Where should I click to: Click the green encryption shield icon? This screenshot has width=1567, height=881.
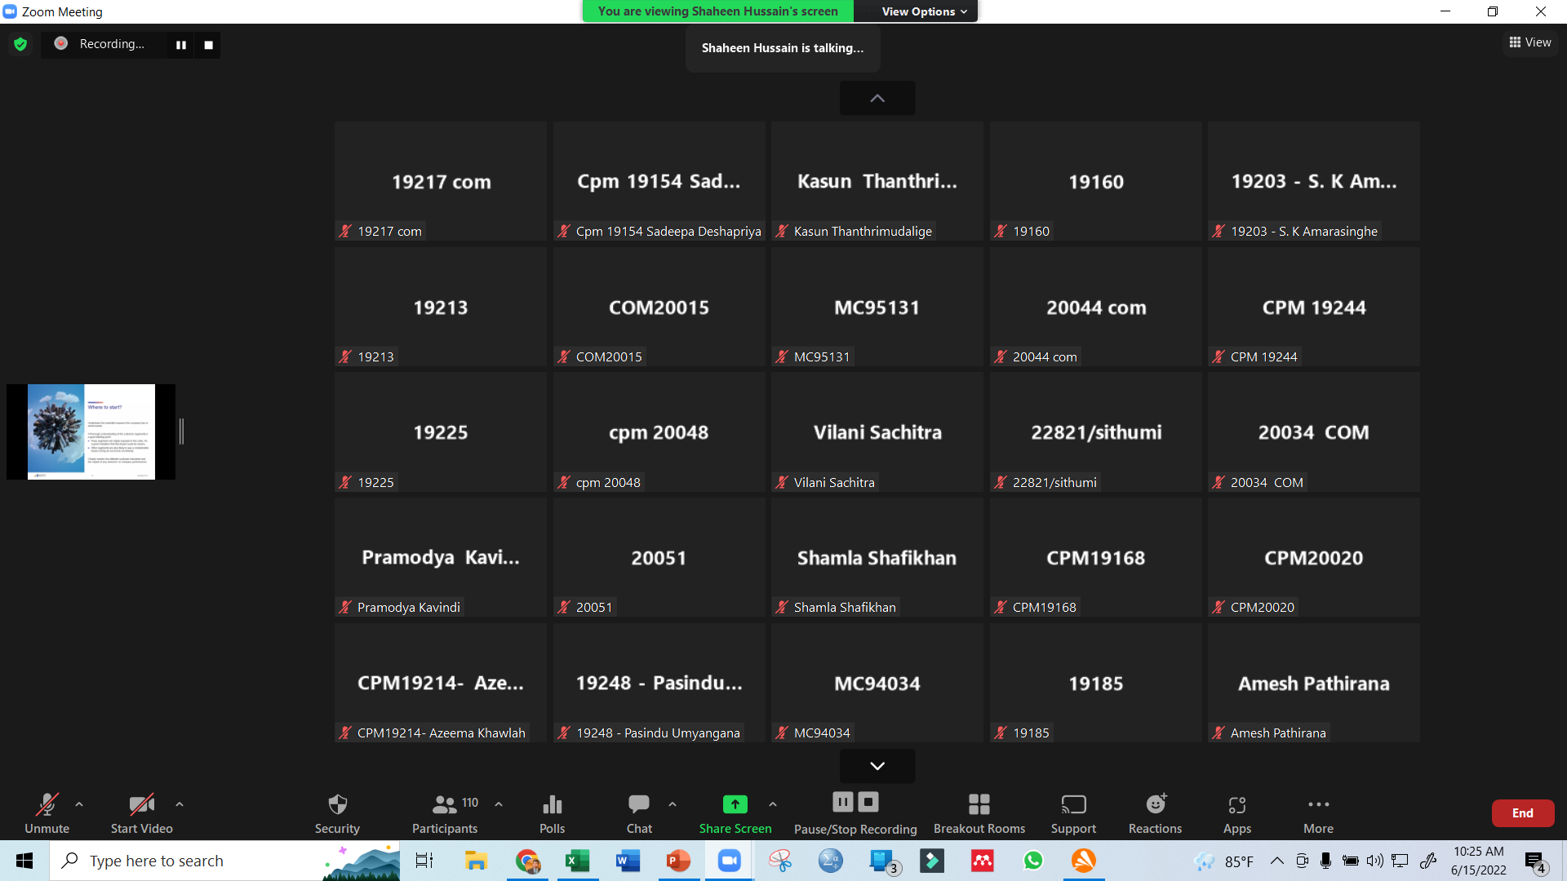point(20,44)
